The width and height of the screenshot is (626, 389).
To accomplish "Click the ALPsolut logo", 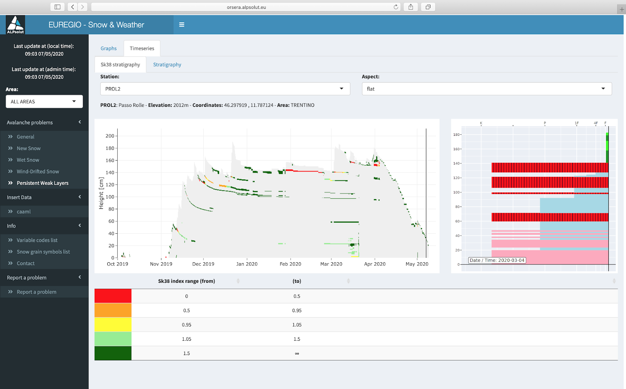I will click(15, 25).
